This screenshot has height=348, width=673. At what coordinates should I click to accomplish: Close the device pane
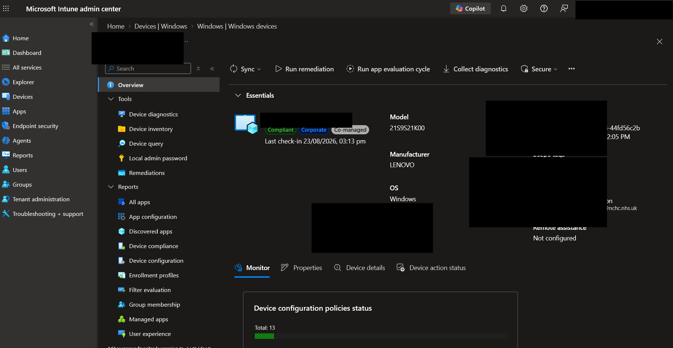pyautogui.click(x=659, y=42)
